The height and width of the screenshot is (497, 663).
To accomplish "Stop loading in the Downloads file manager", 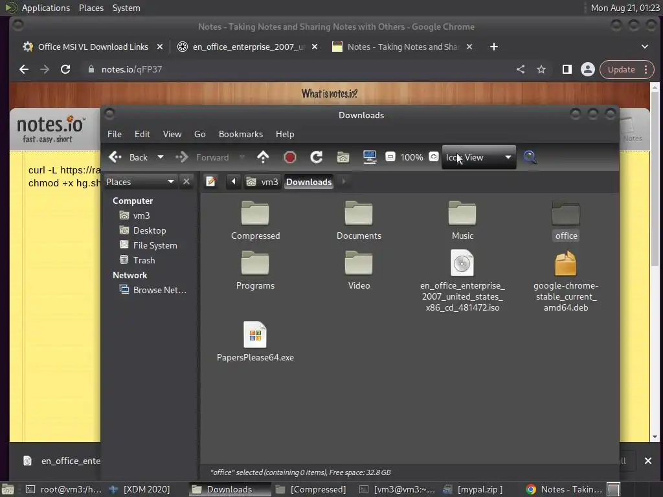I will [x=289, y=157].
